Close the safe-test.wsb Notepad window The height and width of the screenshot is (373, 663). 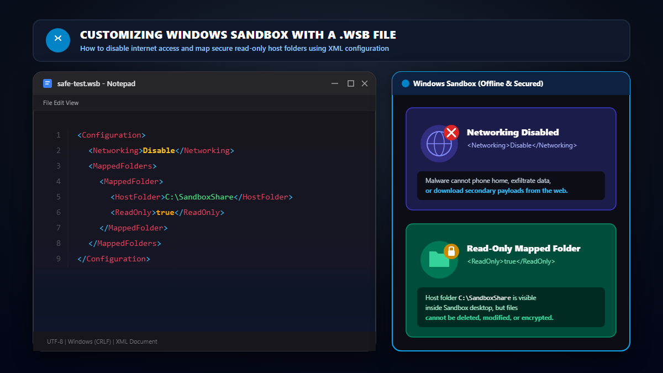(365, 83)
